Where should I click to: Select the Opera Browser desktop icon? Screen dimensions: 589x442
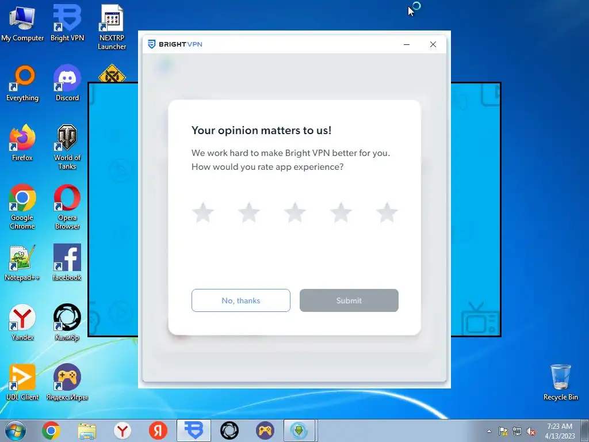click(67, 207)
